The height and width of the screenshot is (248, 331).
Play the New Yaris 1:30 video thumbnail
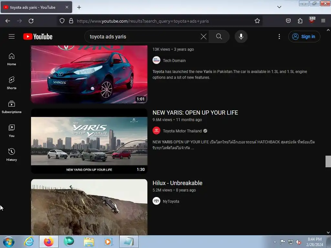click(89, 141)
